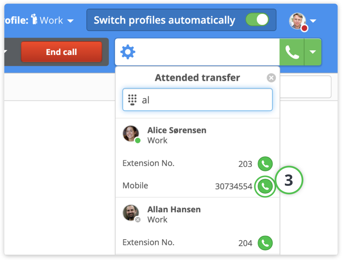
Task: Click the user profile picture at top
Action: click(x=298, y=21)
